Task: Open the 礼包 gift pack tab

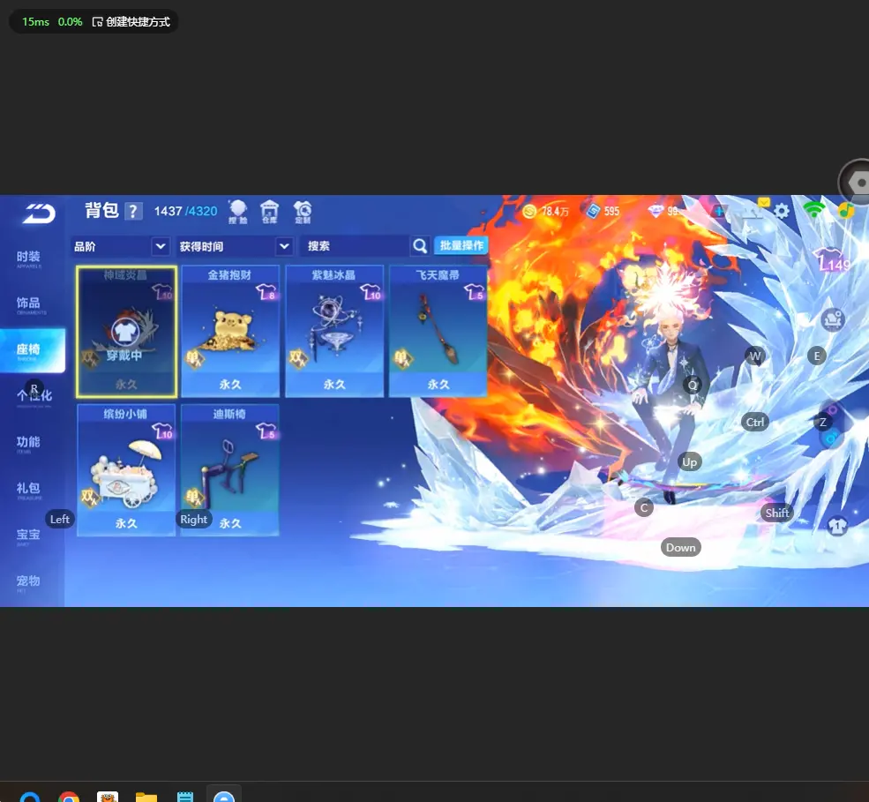Action: click(x=29, y=490)
